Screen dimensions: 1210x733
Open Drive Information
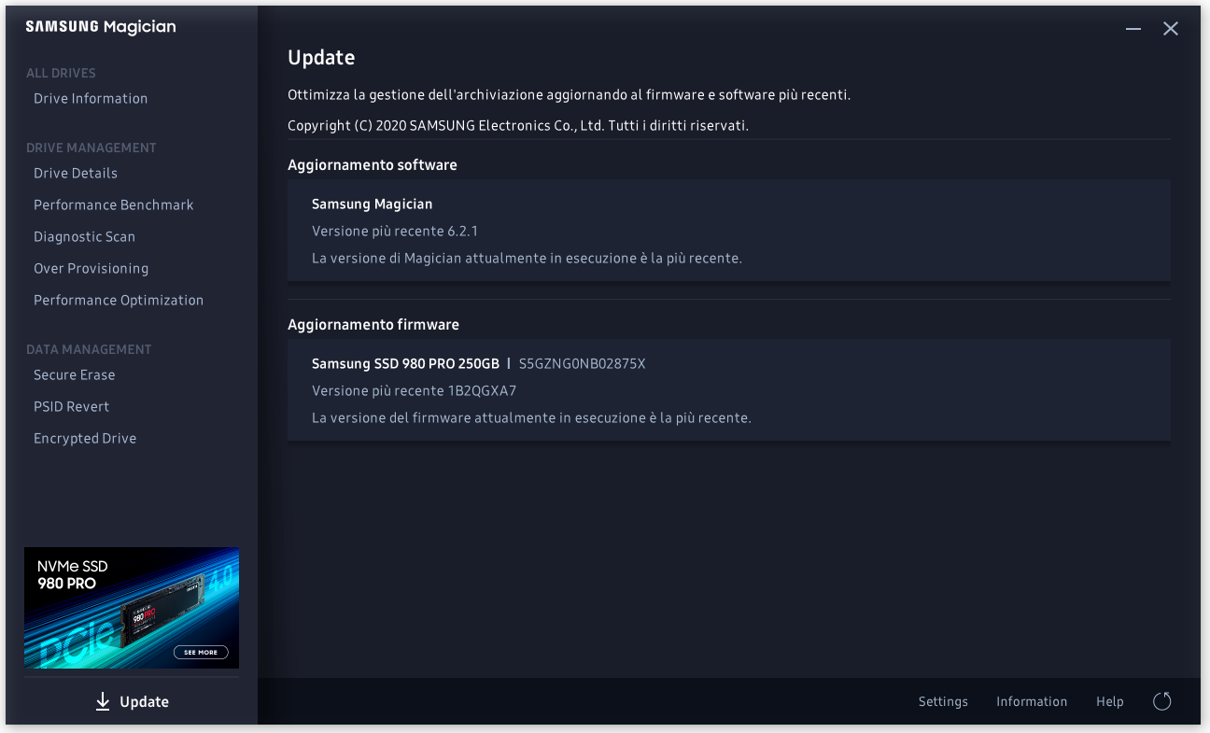[91, 98]
